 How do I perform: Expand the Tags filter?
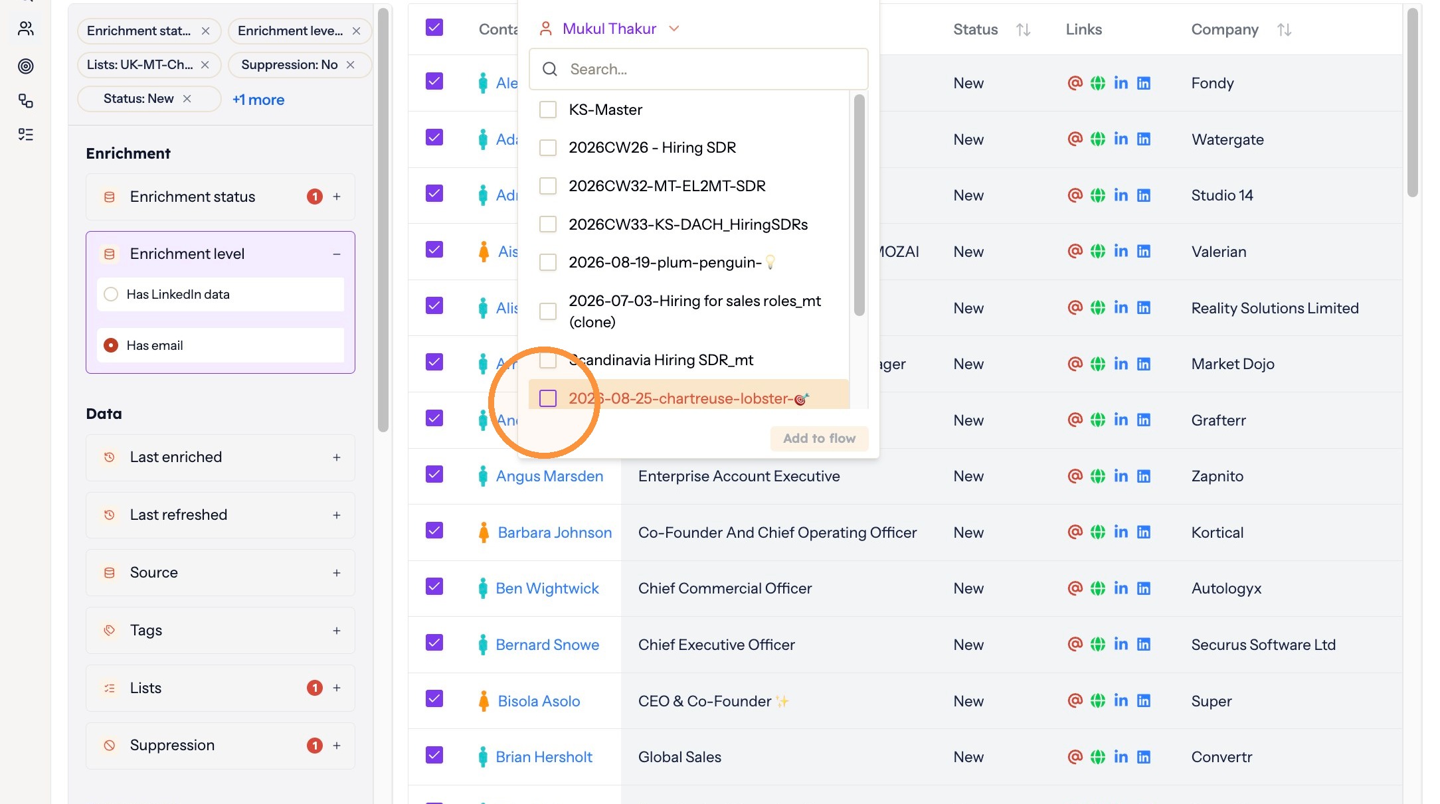(x=337, y=631)
